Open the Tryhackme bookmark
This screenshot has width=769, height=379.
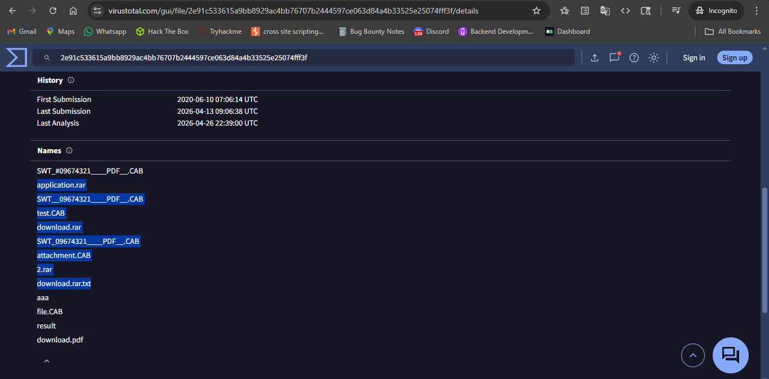220,32
